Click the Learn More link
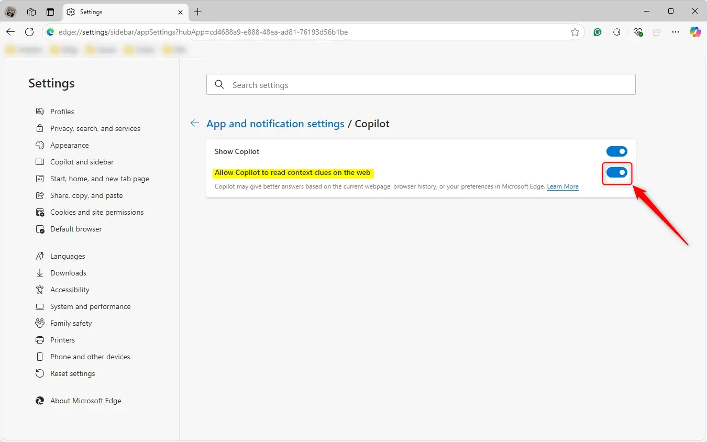Screen dimensions: 707x442 (562, 186)
